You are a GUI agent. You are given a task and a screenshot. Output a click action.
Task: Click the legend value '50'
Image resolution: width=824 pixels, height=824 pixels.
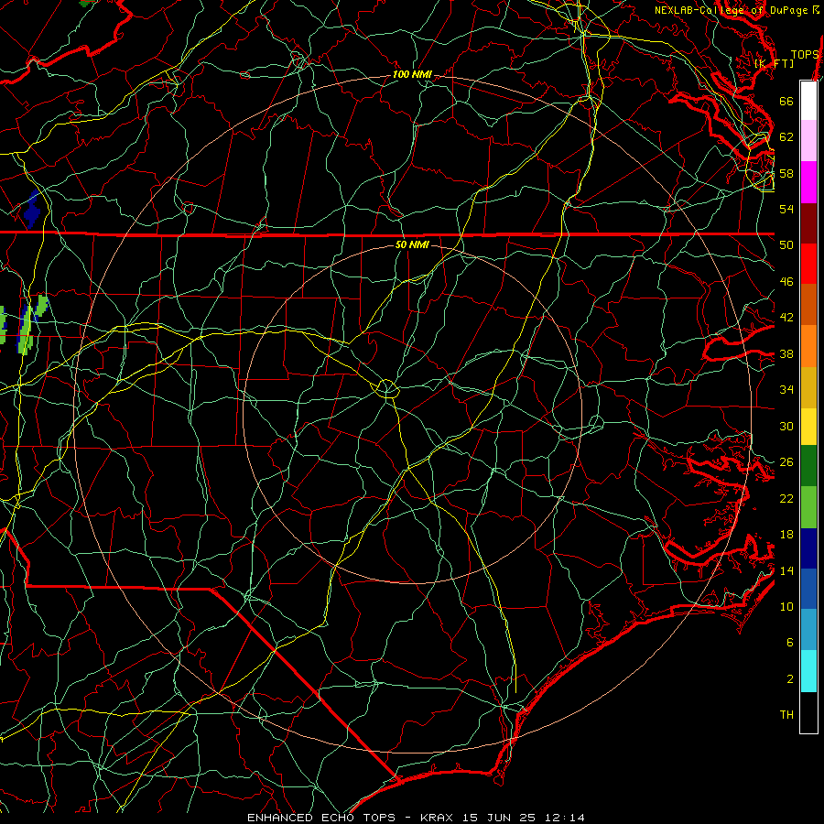tap(786, 244)
